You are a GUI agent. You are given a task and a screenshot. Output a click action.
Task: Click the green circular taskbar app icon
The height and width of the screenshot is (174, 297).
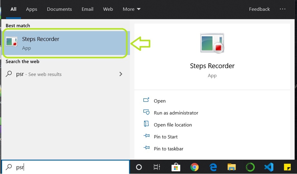pos(250,167)
